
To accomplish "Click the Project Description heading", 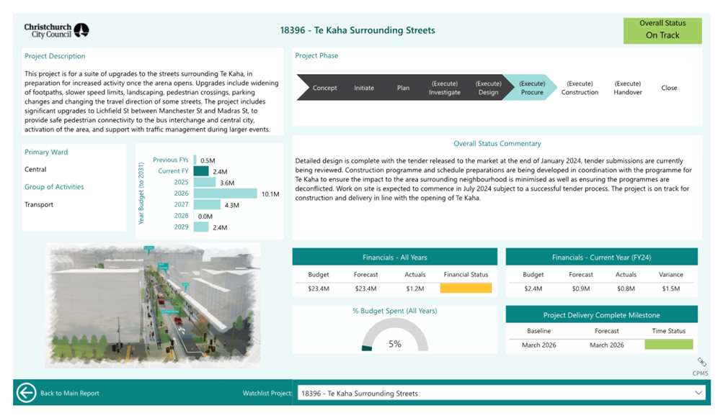I will point(55,56).
